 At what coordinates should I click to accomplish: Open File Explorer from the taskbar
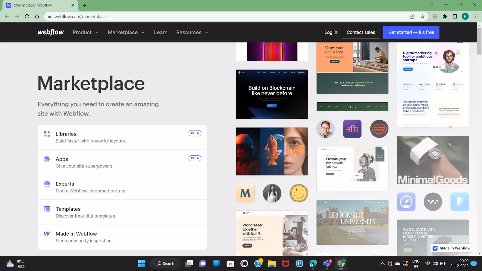272,263
